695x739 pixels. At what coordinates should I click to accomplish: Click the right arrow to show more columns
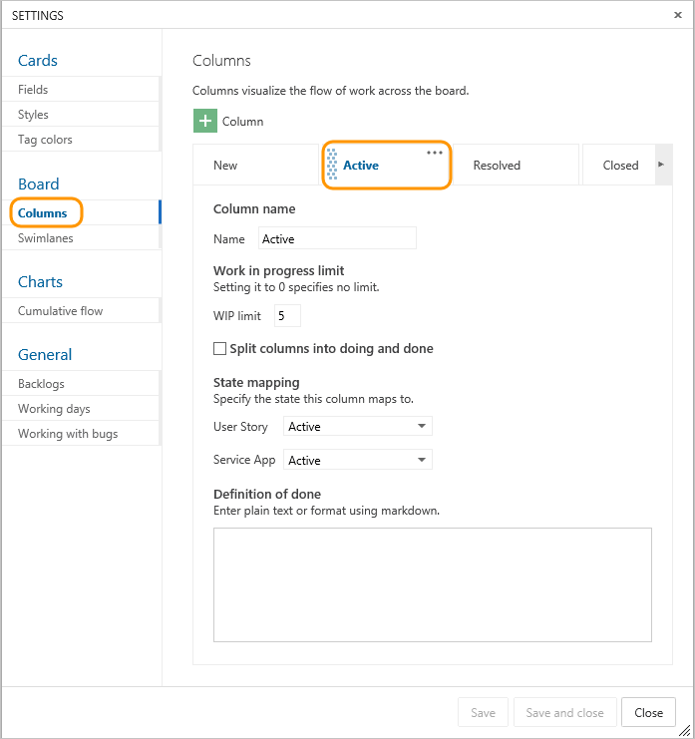[661, 165]
